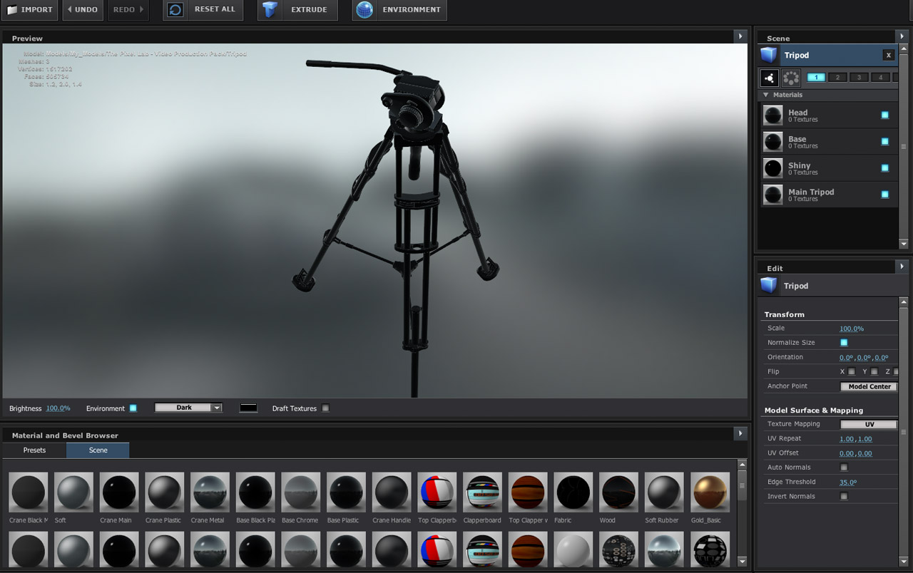Choose the Crane Main material preset
913x573 pixels.
pos(119,492)
